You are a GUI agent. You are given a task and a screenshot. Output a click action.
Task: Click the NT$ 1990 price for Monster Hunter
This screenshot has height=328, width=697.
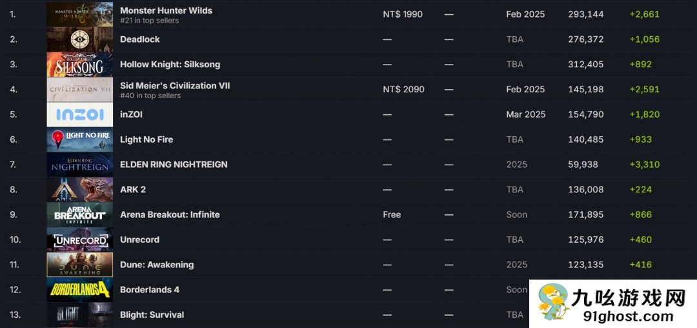point(403,14)
